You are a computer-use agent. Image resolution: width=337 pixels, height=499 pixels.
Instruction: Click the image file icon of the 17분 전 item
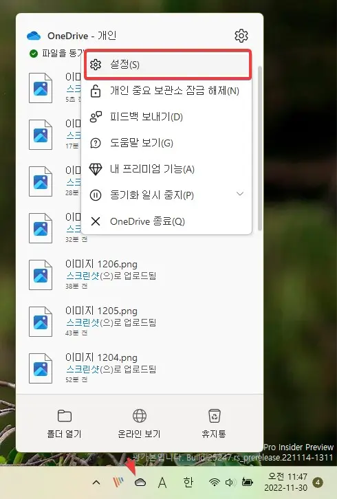tap(41, 135)
